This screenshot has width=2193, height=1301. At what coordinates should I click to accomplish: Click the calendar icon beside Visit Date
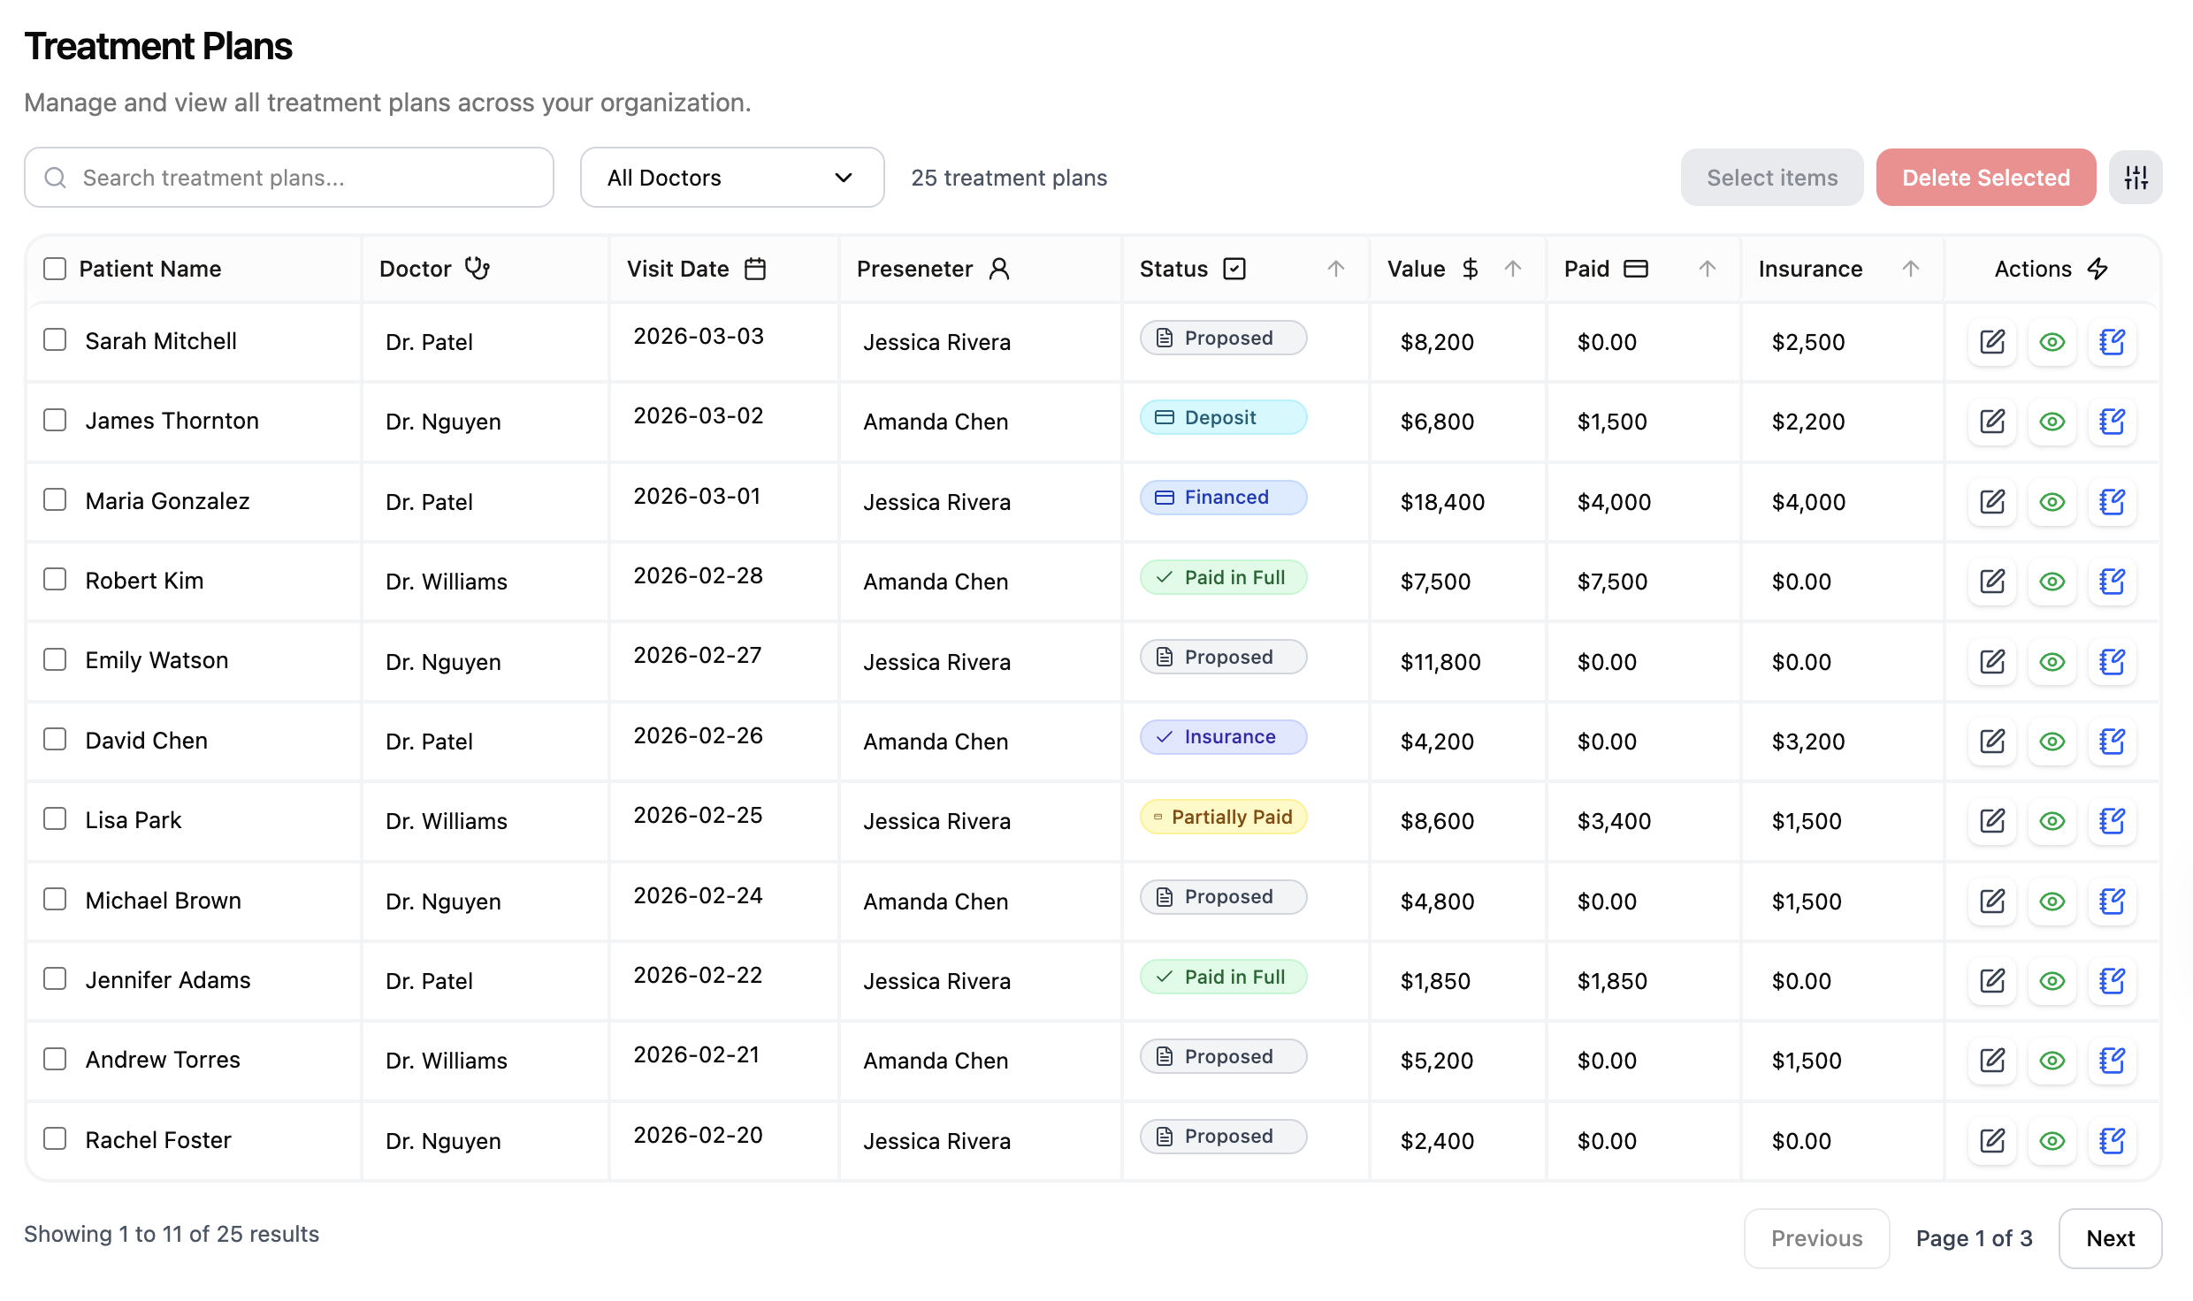coord(754,268)
